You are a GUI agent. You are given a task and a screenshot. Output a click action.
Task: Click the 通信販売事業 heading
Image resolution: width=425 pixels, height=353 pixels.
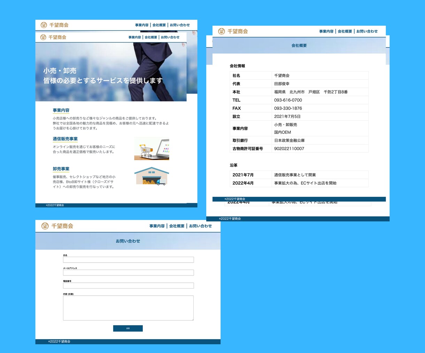65,139
